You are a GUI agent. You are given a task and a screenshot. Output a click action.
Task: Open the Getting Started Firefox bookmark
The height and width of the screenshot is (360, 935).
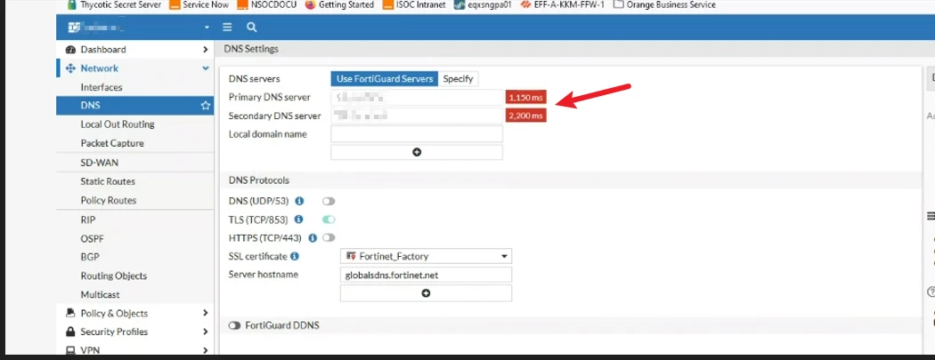[339, 4]
